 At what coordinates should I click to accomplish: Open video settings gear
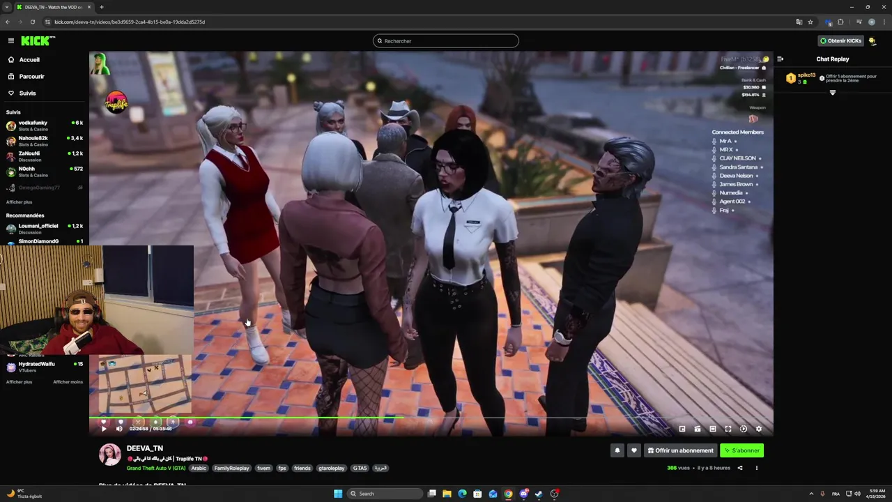[x=759, y=429]
